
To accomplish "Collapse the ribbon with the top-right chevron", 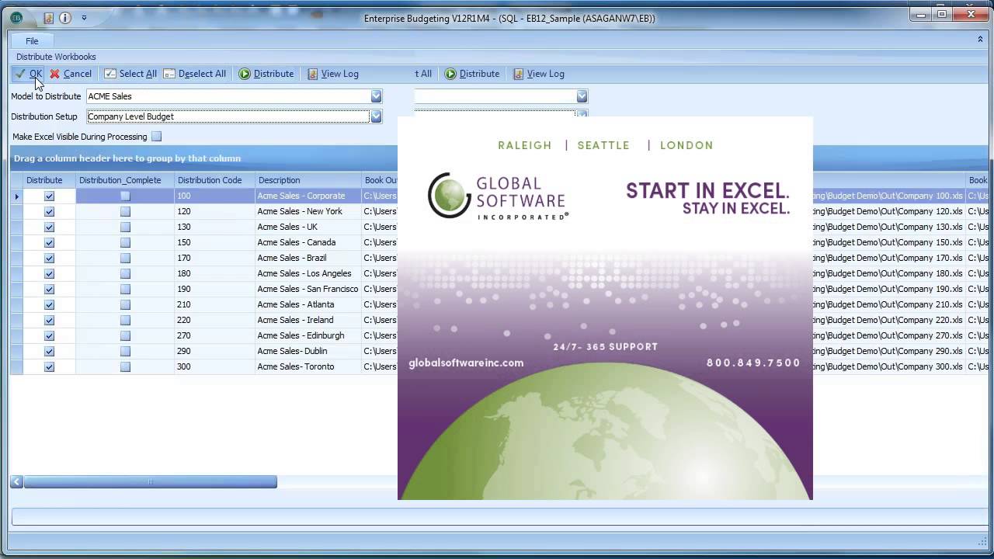I will point(980,39).
